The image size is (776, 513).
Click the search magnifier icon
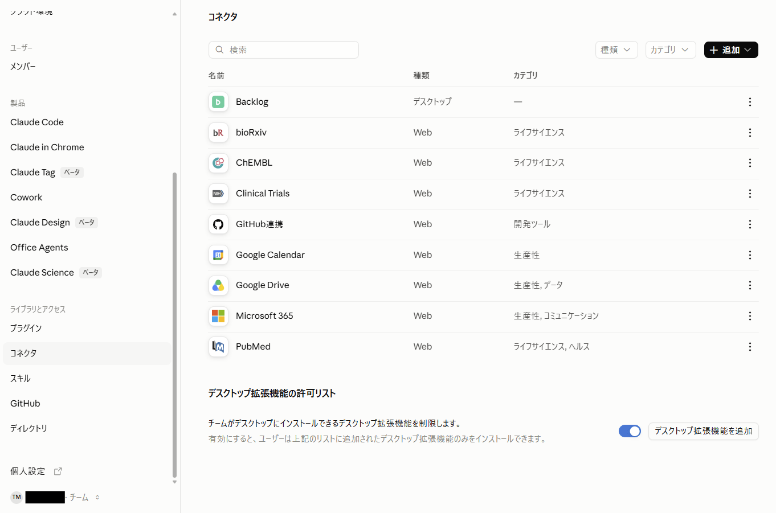[219, 50]
